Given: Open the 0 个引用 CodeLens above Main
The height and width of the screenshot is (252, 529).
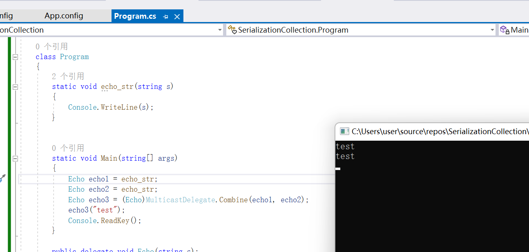Looking at the screenshot, I should pos(68,148).
